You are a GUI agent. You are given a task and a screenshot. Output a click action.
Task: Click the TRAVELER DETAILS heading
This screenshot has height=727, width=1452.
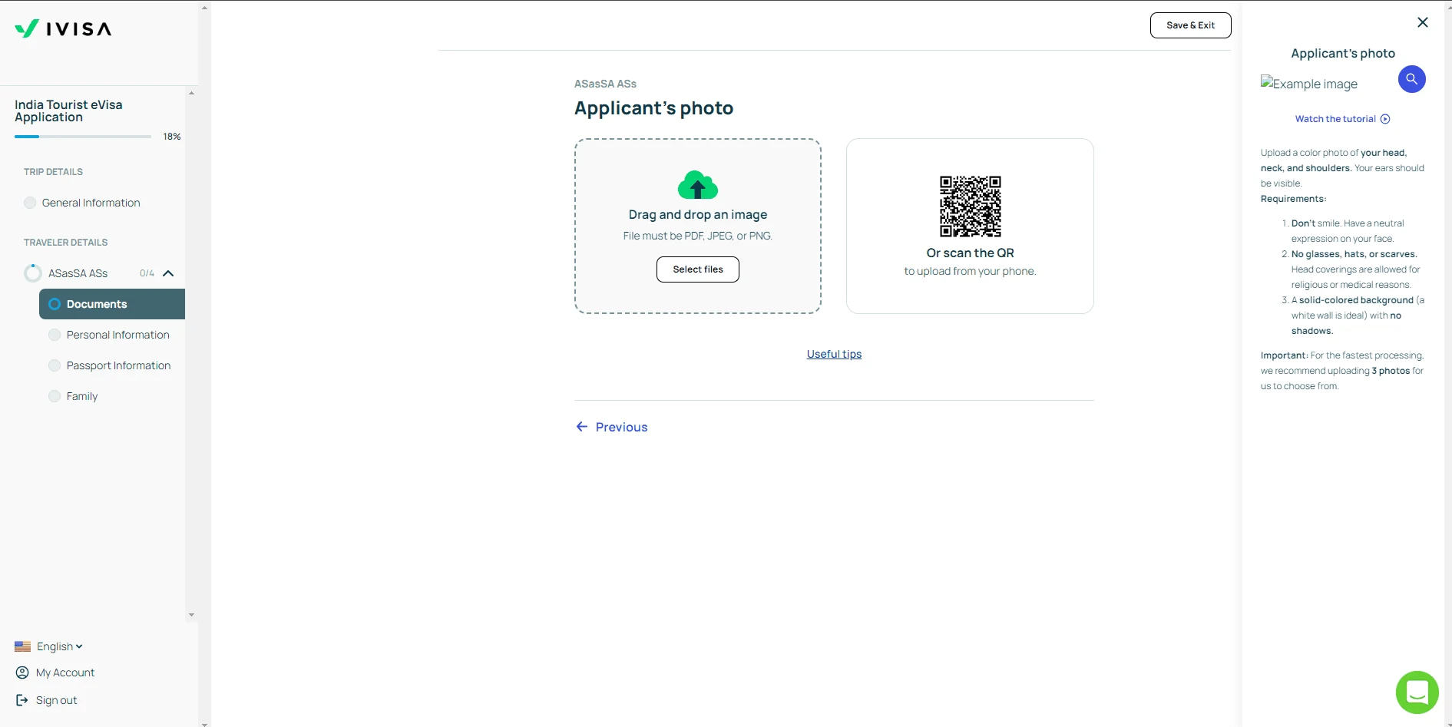point(65,243)
